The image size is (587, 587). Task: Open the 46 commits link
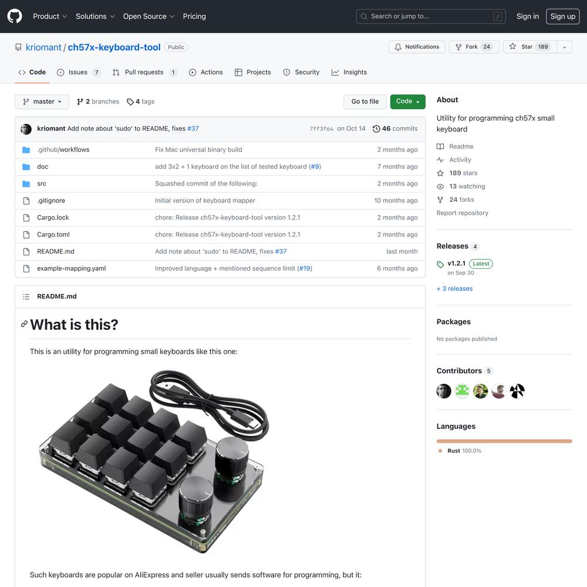[x=395, y=129]
